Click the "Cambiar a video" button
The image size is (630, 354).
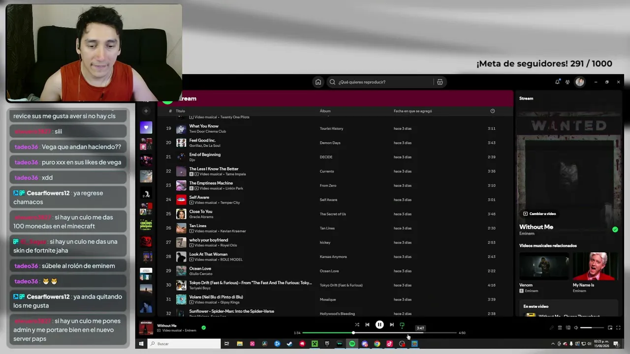[539, 214]
